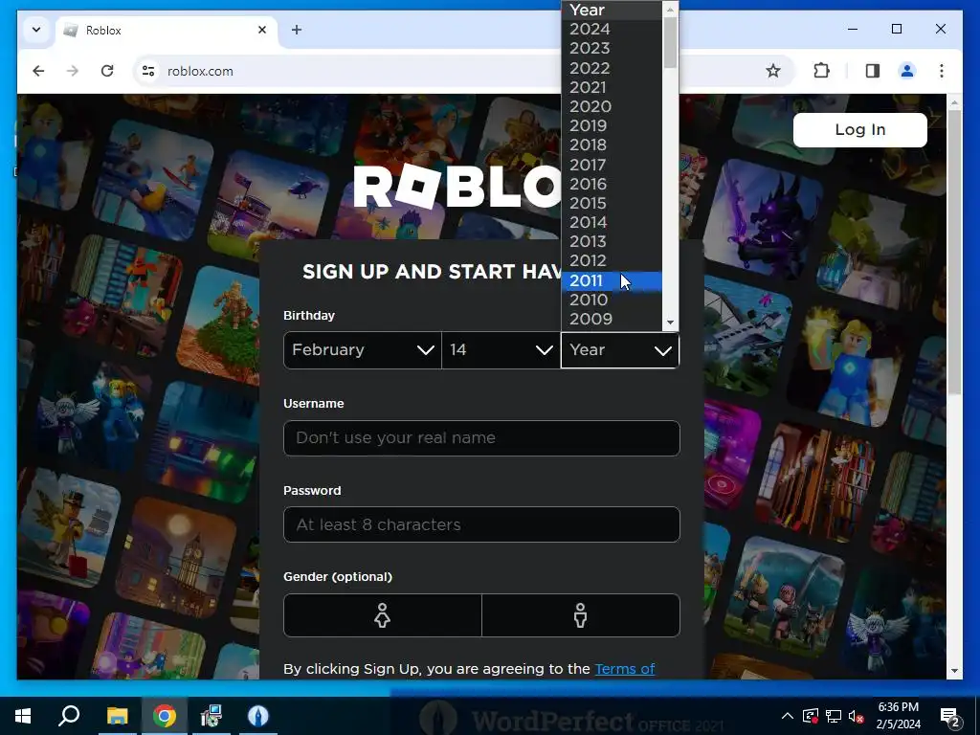This screenshot has height=735, width=980.
Task: Click the security warning tray icon
Action: [x=810, y=716]
